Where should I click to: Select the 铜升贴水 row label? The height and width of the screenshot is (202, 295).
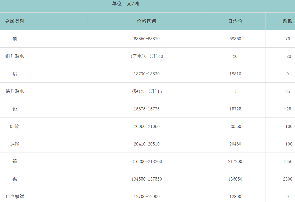[x=15, y=56]
